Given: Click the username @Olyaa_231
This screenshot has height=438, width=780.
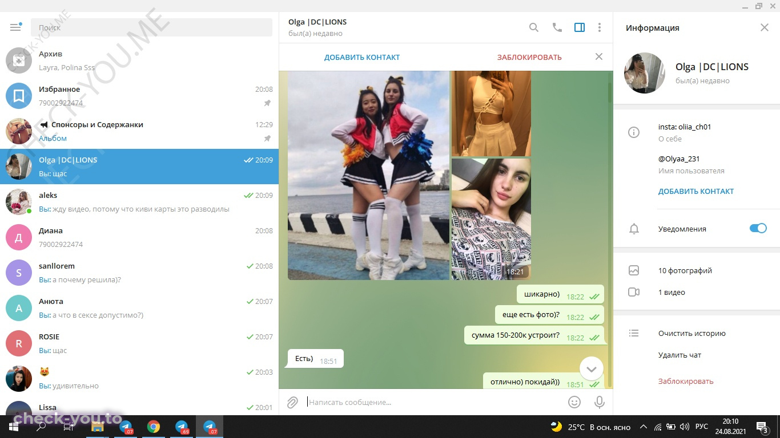Looking at the screenshot, I should pyautogui.click(x=679, y=159).
